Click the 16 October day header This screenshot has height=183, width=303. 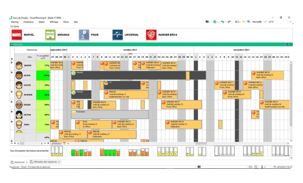[x=130, y=57]
